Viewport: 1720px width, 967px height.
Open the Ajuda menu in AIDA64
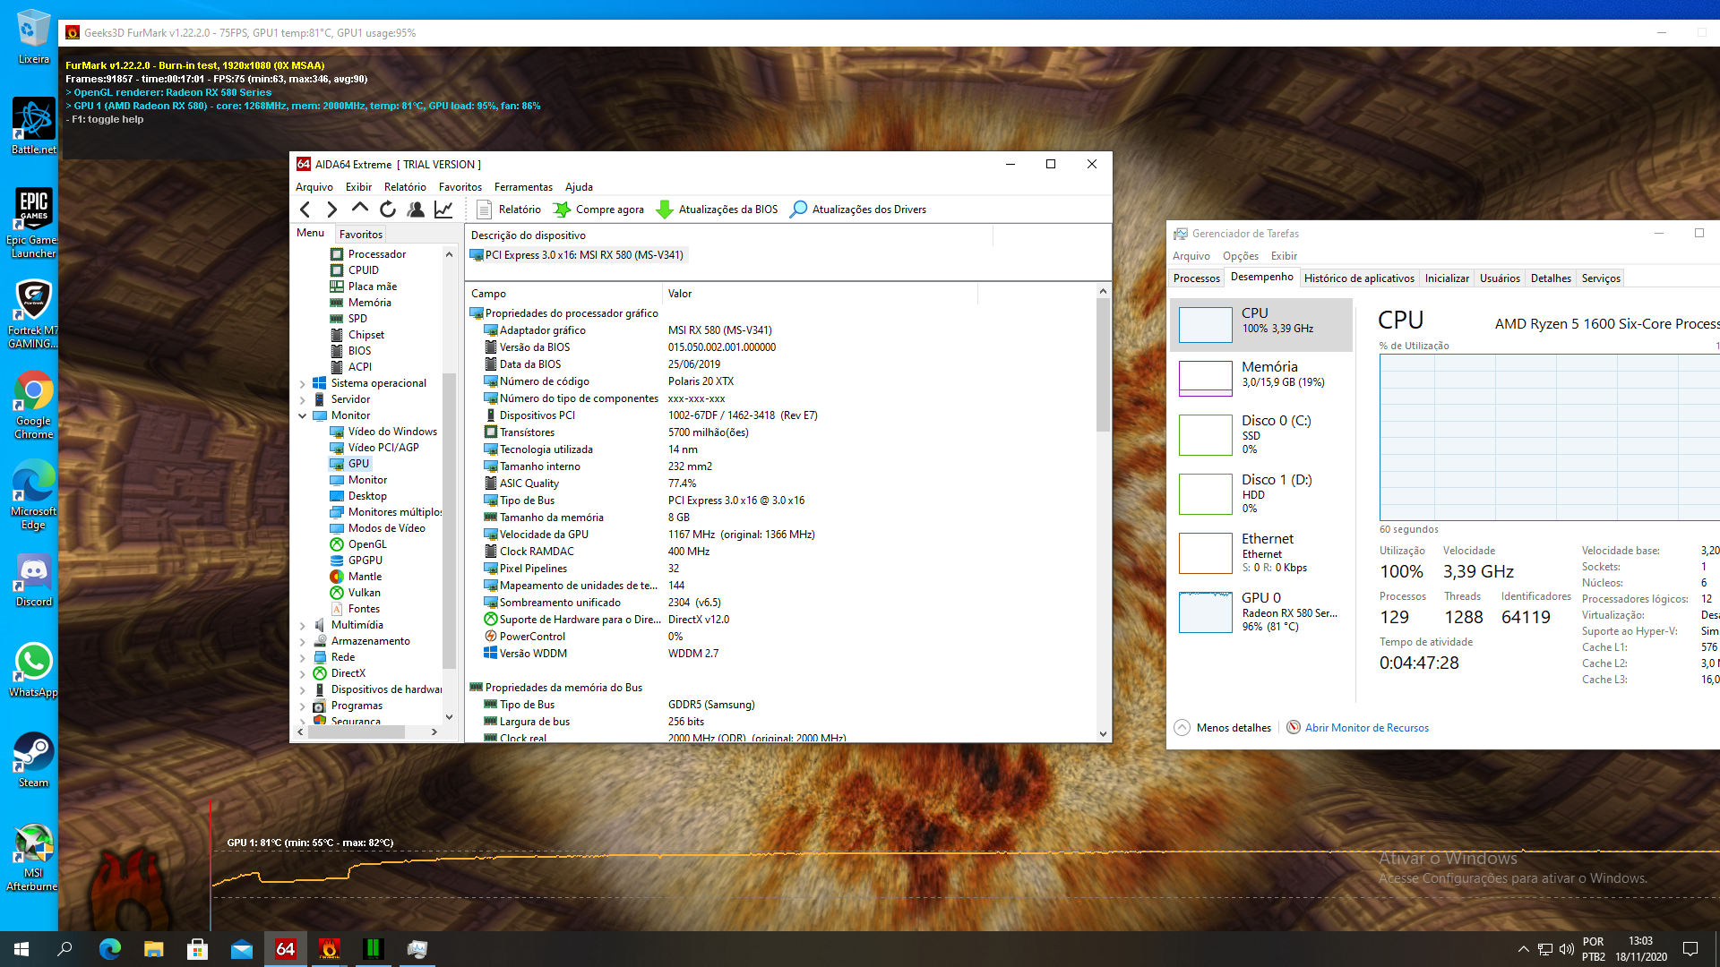[x=579, y=186]
